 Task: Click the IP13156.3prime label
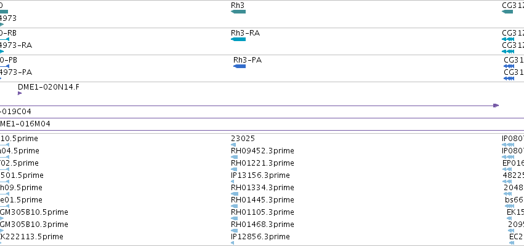tap(260, 175)
